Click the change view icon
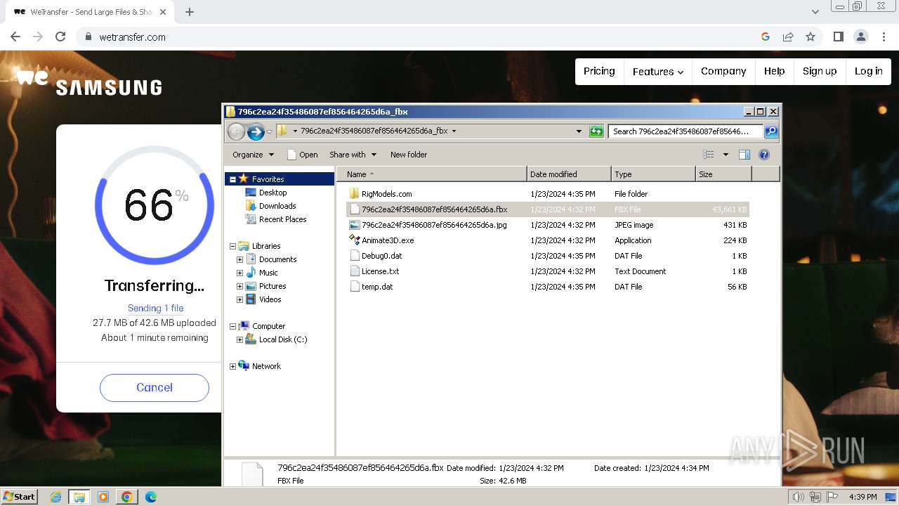 pos(709,155)
